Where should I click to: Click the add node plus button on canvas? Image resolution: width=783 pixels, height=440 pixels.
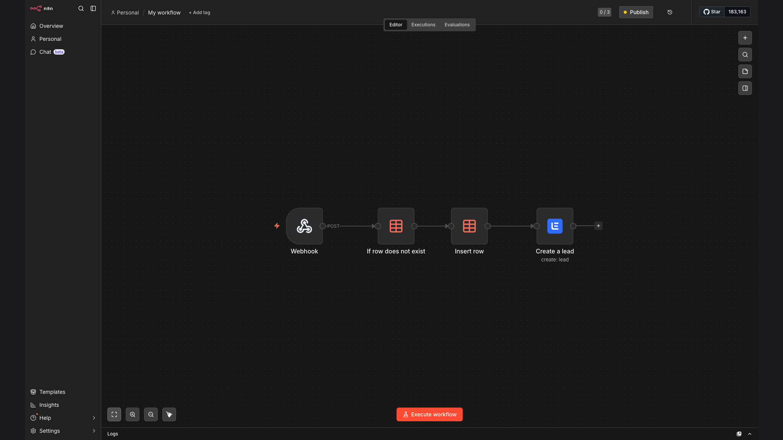(745, 38)
